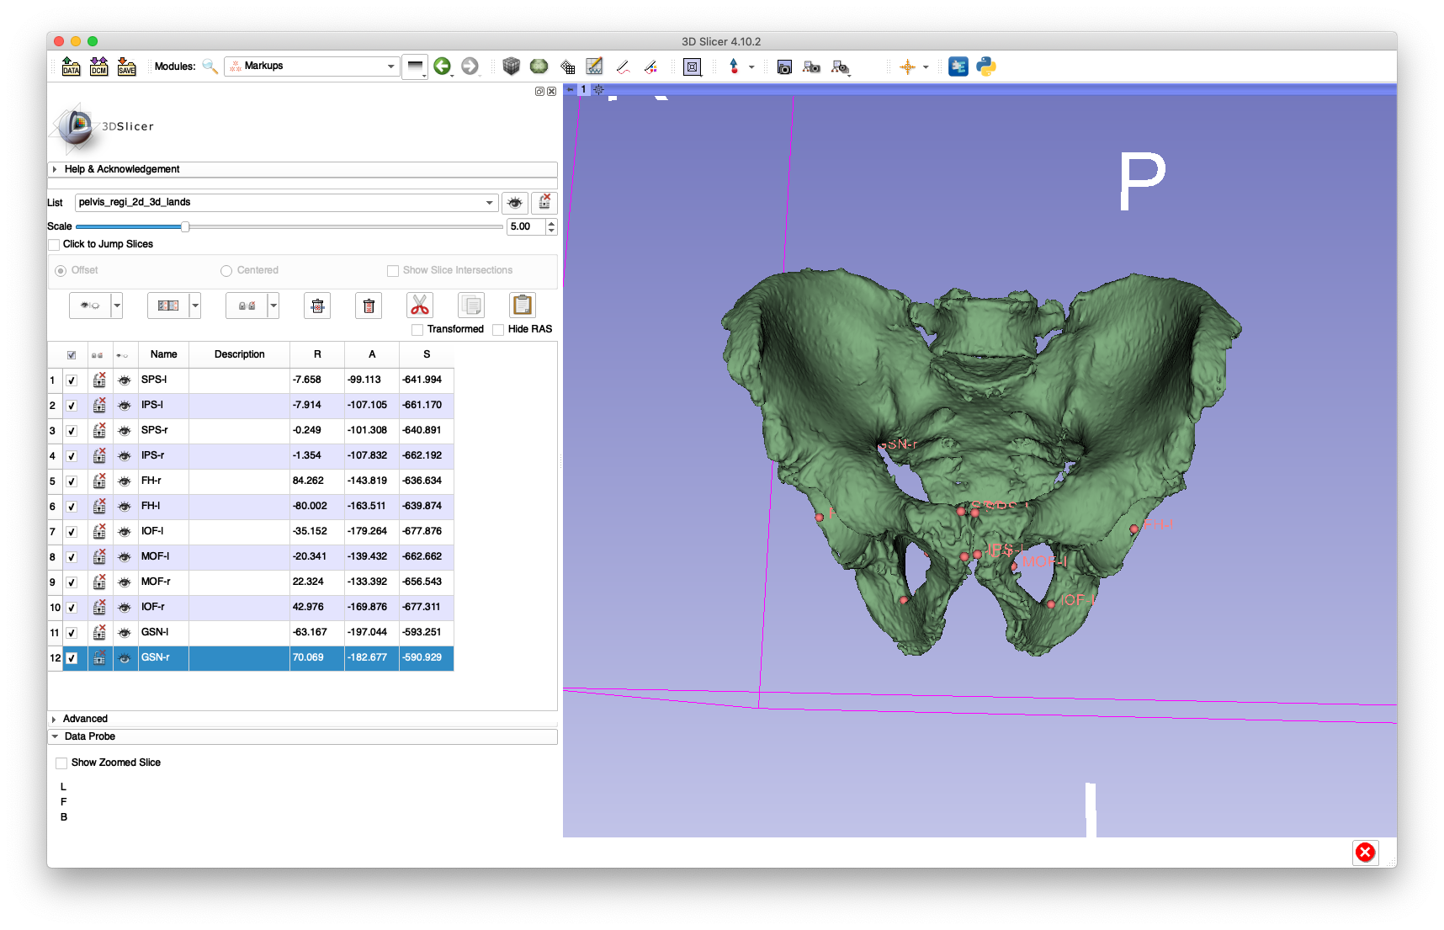Delete all fiducials with blue-bar trash icon
The height and width of the screenshot is (930, 1444).
(317, 306)
